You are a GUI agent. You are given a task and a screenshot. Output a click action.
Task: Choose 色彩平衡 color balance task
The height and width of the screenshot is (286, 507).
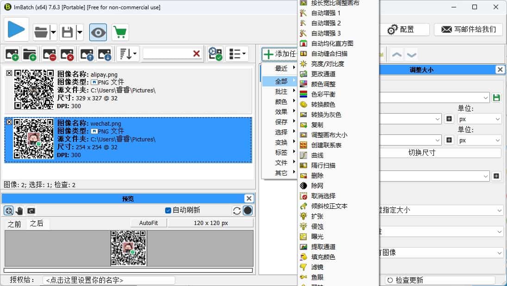(338, 94)
